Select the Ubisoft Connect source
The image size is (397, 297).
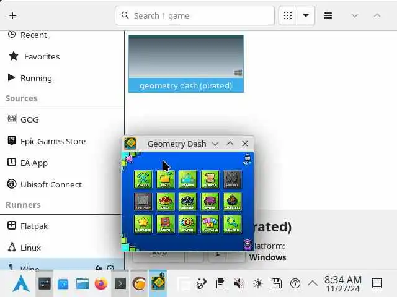coord(62,184)
